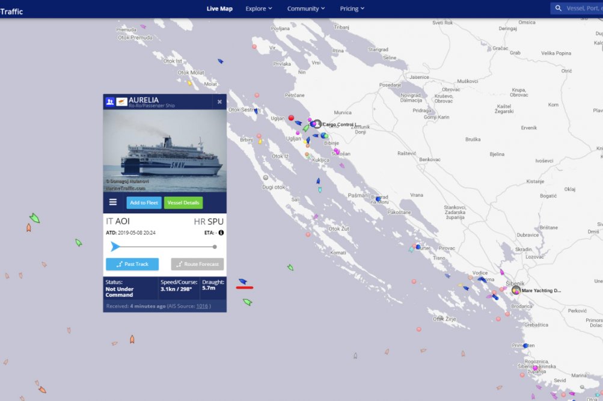Click the 3.1kn / 298° speed value

(176, 289)
